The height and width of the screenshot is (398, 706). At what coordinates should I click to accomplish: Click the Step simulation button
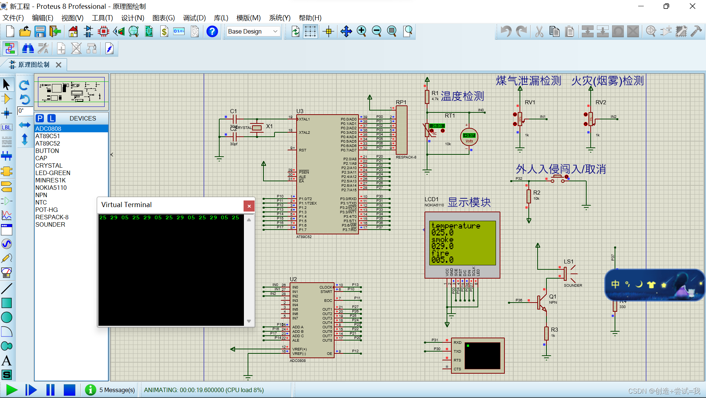click(31, 390)
